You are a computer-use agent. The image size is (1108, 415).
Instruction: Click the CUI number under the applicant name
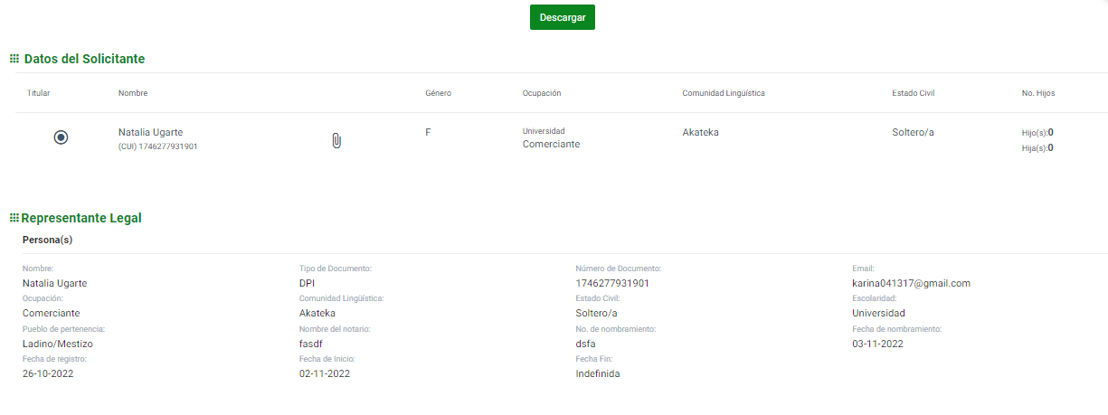point(158,146)
